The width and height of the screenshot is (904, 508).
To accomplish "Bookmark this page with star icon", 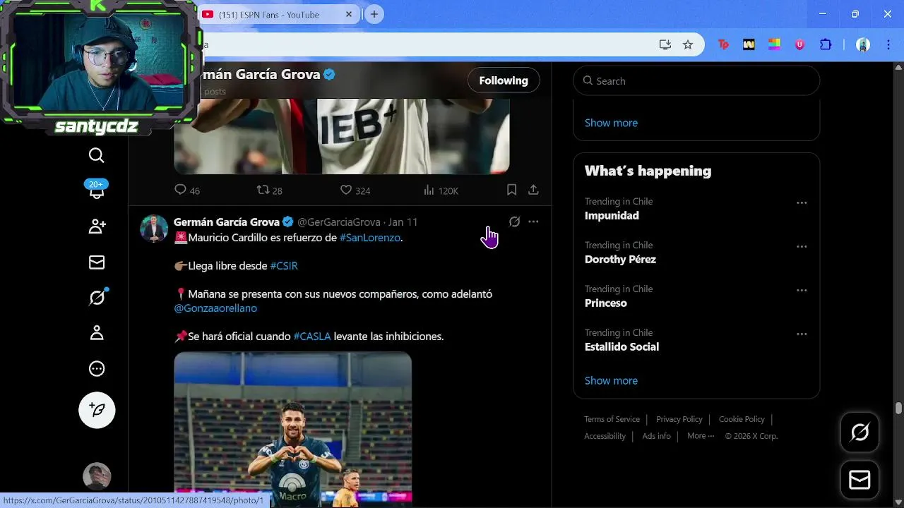I will coord(688,44).
